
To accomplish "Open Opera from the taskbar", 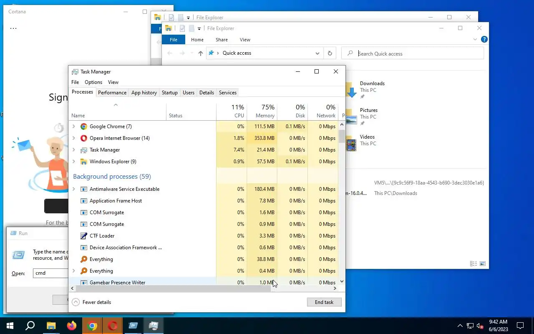I will (x=113, y=326).
